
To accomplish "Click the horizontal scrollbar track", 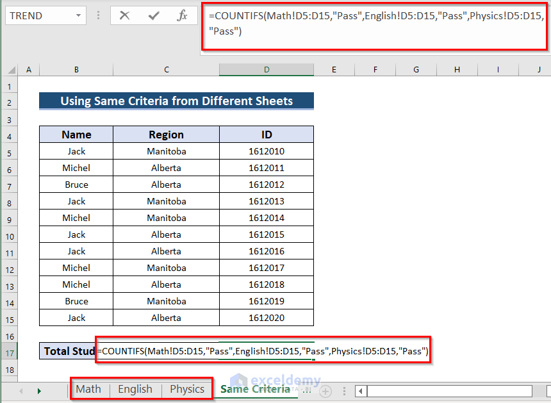I will (450, 391).
